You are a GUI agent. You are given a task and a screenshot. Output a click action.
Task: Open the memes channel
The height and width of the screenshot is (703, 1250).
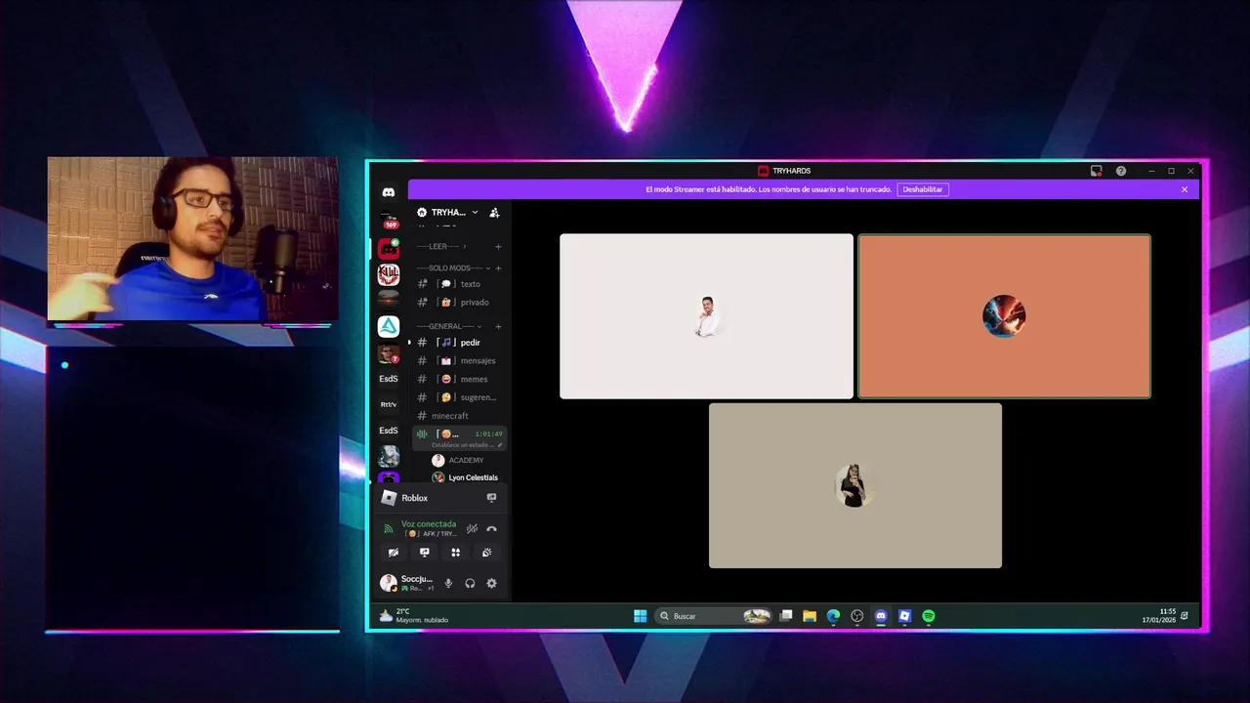pos(460,379)
